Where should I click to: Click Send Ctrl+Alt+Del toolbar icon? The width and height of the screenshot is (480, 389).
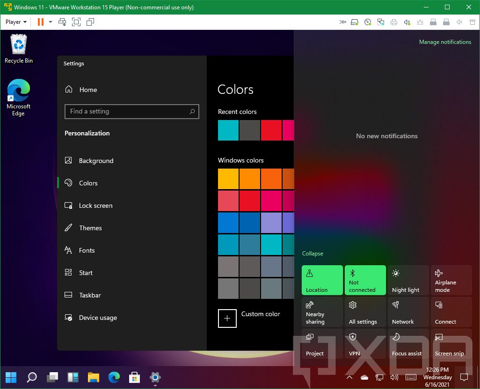(x=62, y=22)
